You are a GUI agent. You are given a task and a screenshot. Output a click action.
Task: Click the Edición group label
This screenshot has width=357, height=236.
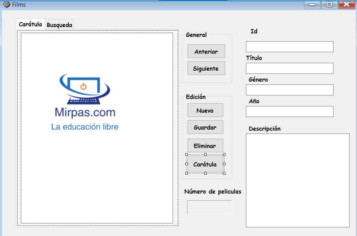[196, 97]
